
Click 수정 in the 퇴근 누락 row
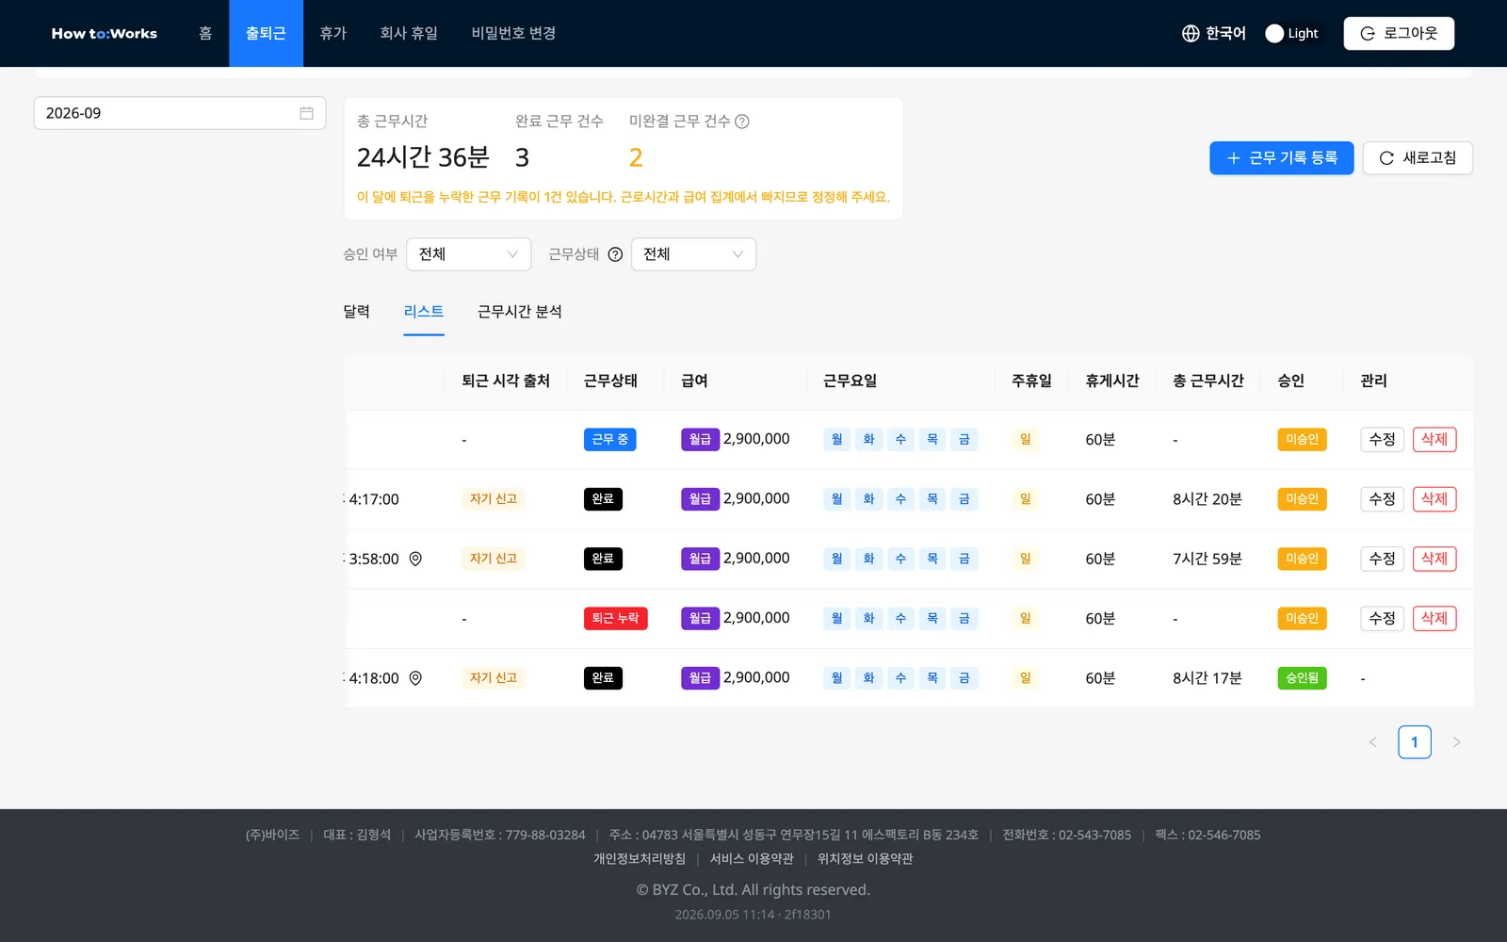(1382, 619)
